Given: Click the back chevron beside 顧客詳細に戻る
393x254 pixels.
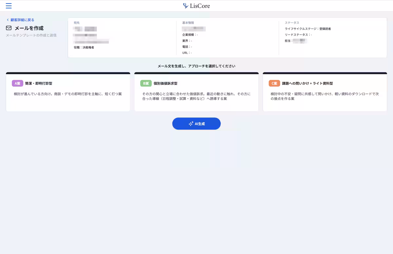Looking at the screenshot, I should [x=8, y=20].
